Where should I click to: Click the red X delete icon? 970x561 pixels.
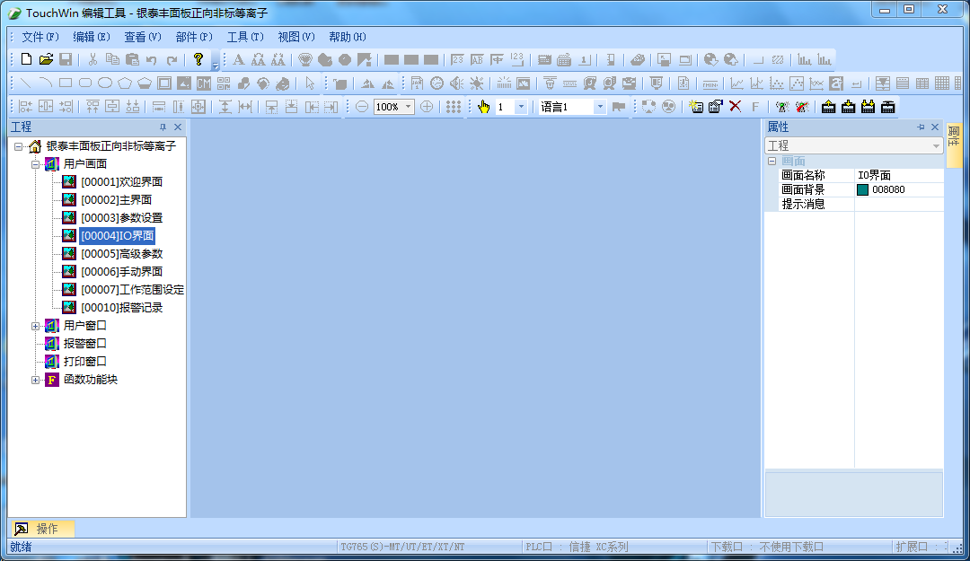(x=736, y=107)
